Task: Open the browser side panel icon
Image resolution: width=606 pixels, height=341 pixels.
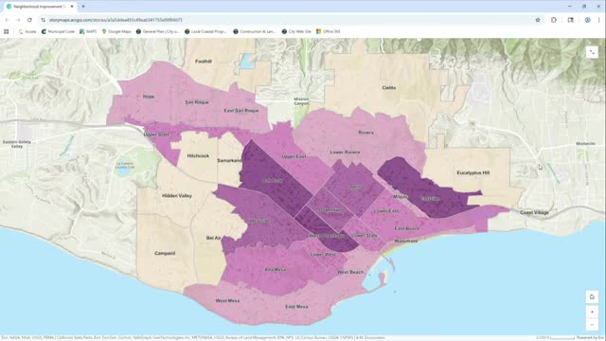Action: click(570, 20)
